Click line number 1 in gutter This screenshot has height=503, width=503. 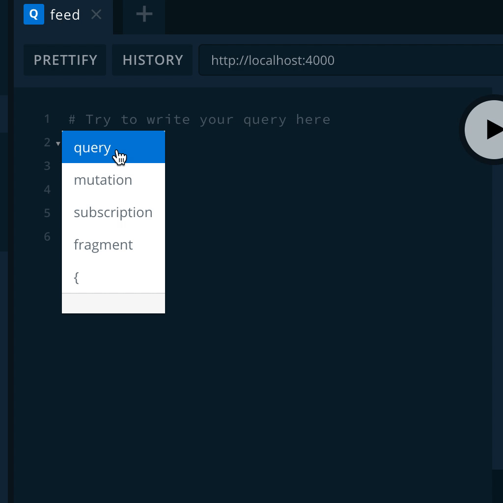point(47,119)
